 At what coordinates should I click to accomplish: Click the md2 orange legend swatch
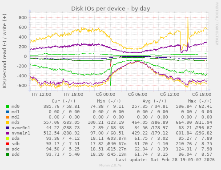coord(8,117)
